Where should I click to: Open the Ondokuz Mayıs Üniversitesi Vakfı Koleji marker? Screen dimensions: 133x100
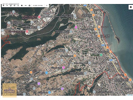coord(75,16)
